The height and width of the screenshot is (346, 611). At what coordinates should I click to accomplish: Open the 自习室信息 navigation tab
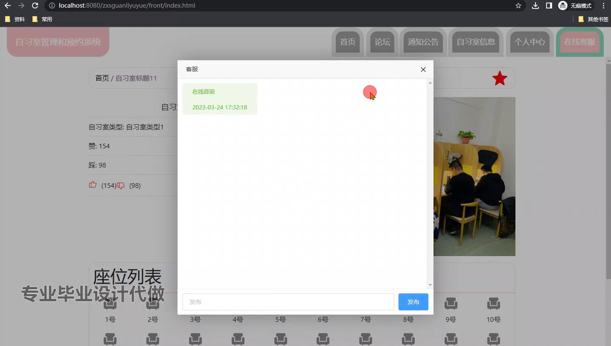476,42
